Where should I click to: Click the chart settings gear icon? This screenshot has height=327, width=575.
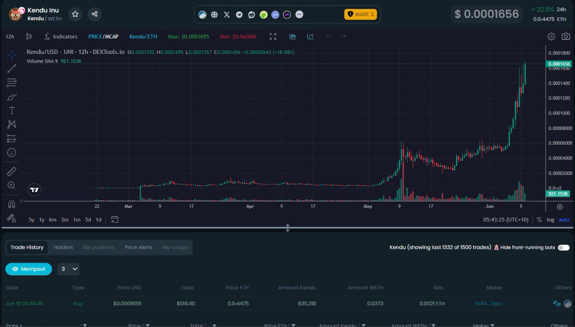coord(552,36)
